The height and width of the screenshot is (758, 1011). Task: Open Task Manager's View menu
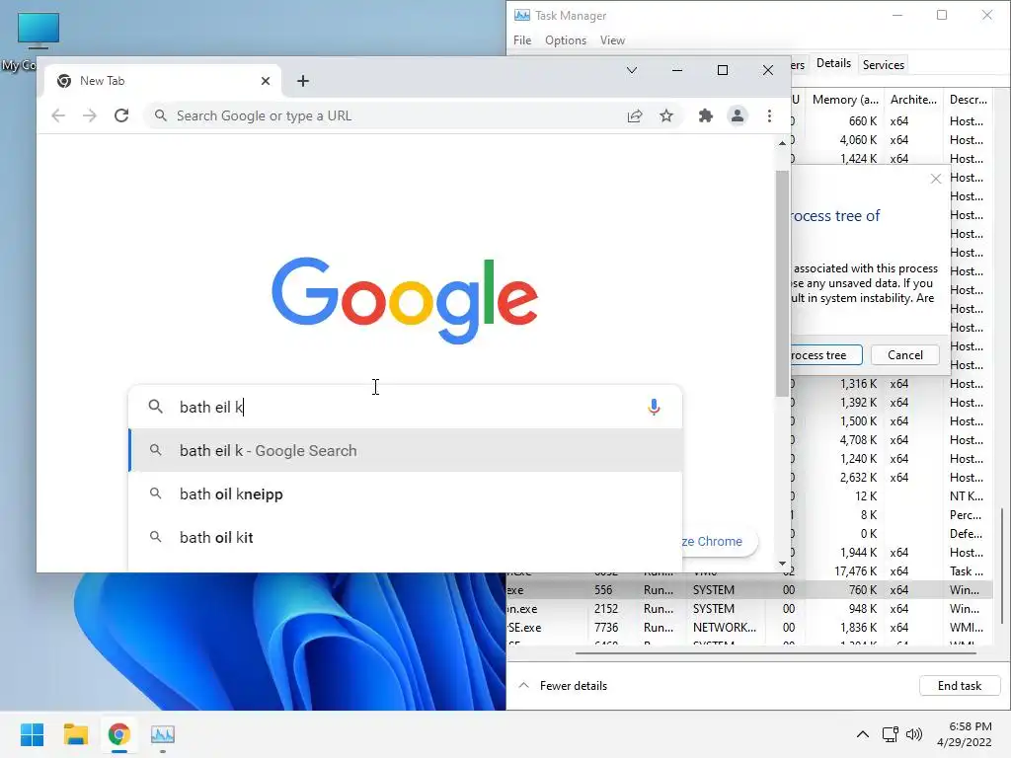click(x=612, y=39)
